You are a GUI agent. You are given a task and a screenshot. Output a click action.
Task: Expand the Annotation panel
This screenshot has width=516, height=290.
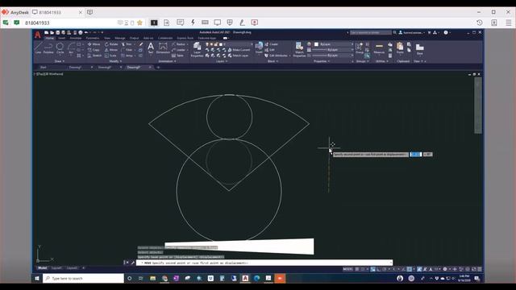(167, 61)
